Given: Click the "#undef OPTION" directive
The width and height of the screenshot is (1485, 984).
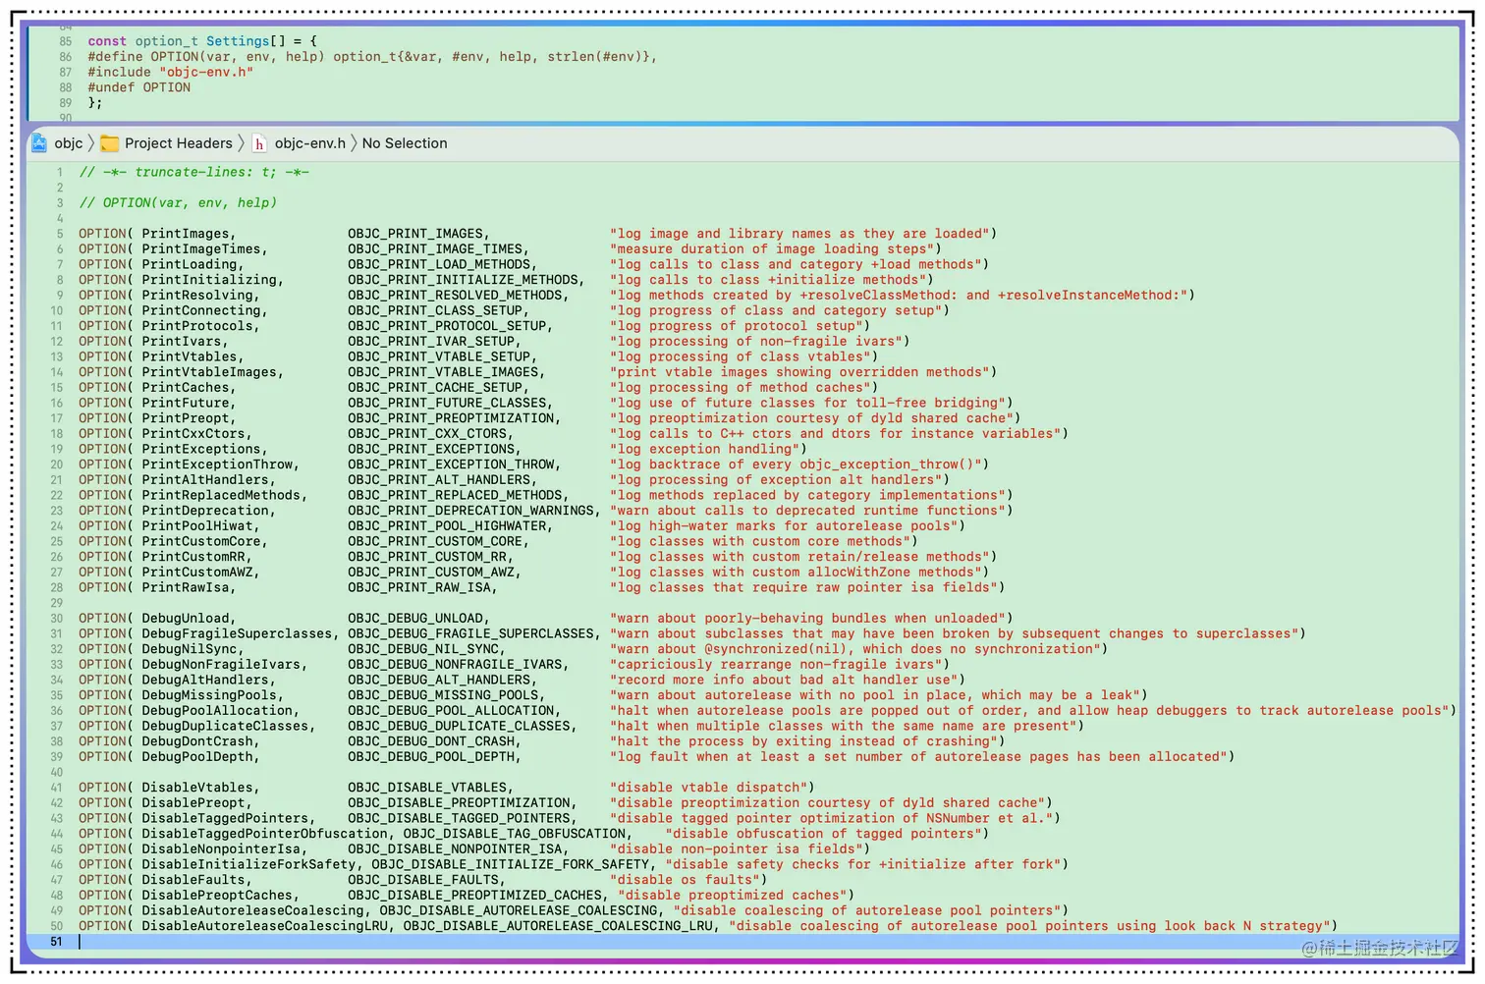Looking at the screenshot, I should [x=139, y=87].
